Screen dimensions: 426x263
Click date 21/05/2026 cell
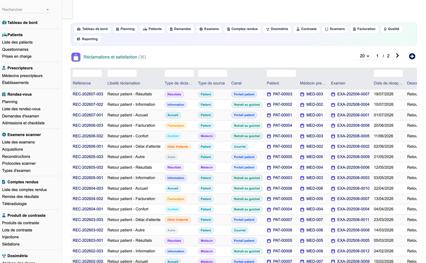(x=384, y=157)
